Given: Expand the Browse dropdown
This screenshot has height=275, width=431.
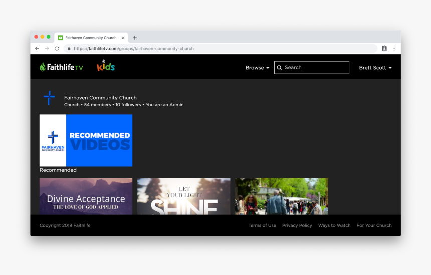Looking at the screenshot, I should coord(257,68).
